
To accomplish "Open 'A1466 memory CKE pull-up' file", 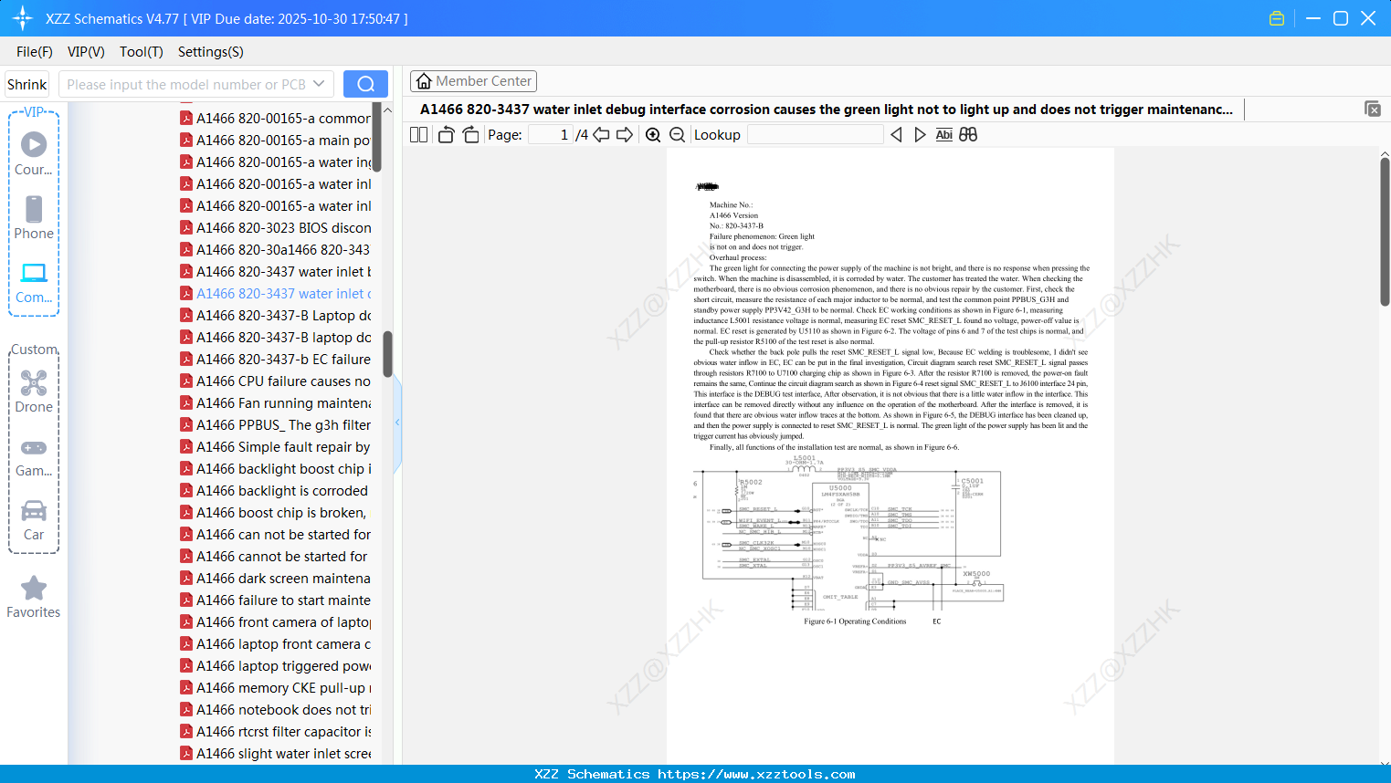I will coord(275,688).
